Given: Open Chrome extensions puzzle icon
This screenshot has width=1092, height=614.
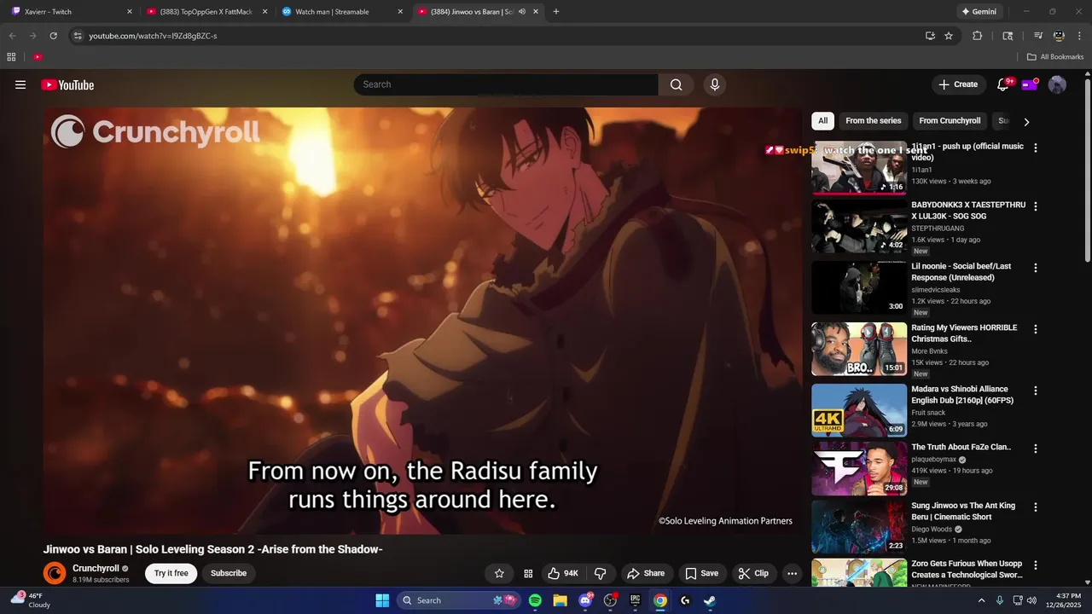Looking at the screenshot, I should pyautogui.click(x=977, y=36).
